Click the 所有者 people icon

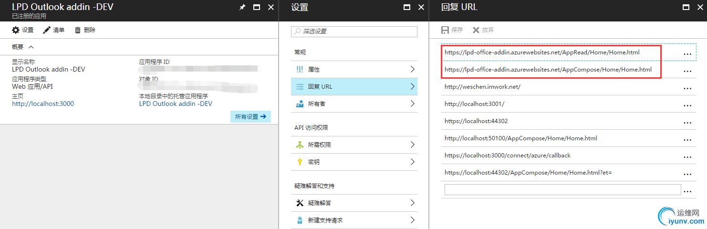coord(300,104)
